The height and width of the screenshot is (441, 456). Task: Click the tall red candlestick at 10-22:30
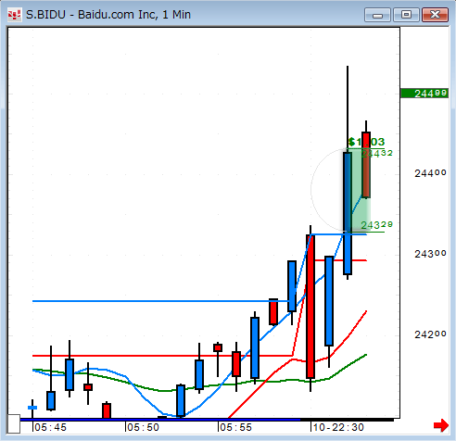click(310, 307)
